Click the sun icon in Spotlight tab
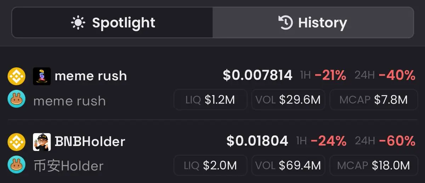 click(x=78, y=23)
